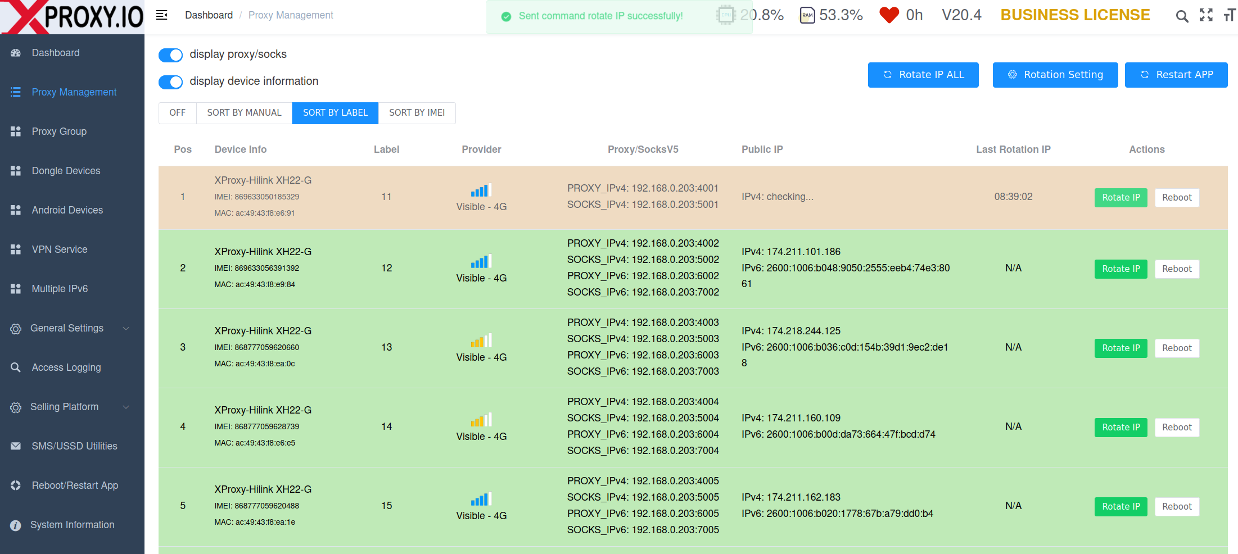The image size is (1238, 554).
Task: Click the BUSINESS LICENSE text
Action: (x=1075, y=15)
